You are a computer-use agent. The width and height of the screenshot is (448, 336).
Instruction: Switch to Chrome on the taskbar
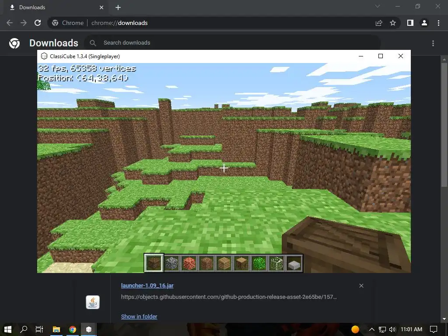click(x=73, y=329)
